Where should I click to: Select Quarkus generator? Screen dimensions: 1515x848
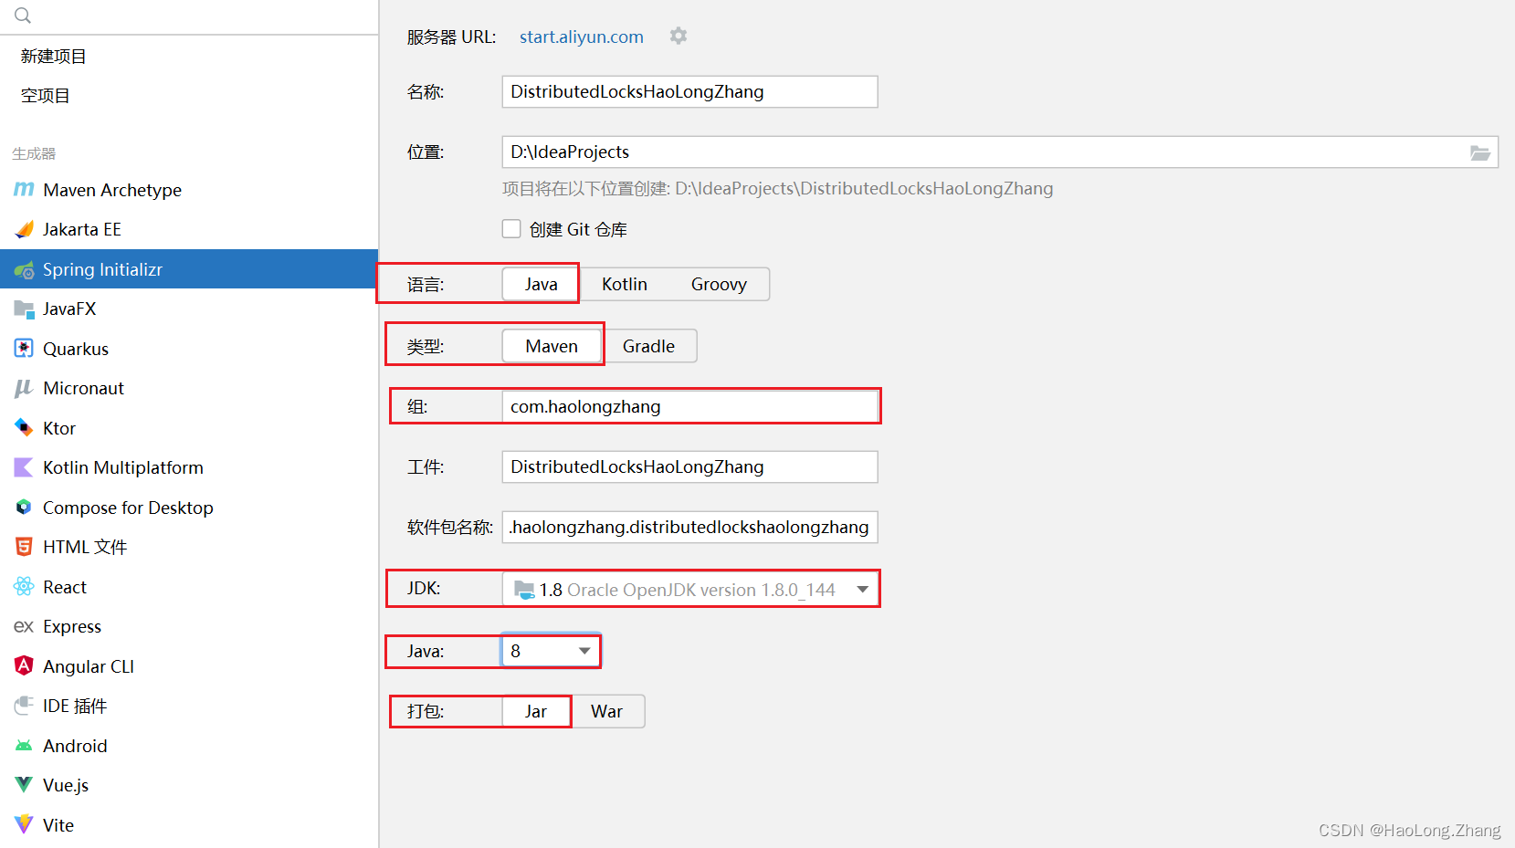coord(189,349)
